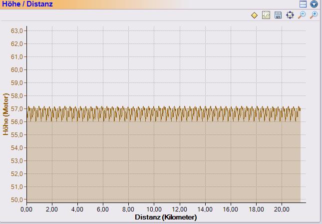Viewport: 322px width, 224px height.
Task: Click the 57,0 value on the height axis
Action: pyautogui.click(x=17, y=109)
